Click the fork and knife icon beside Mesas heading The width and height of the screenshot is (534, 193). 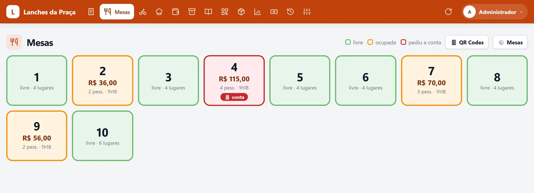(14, 42)
